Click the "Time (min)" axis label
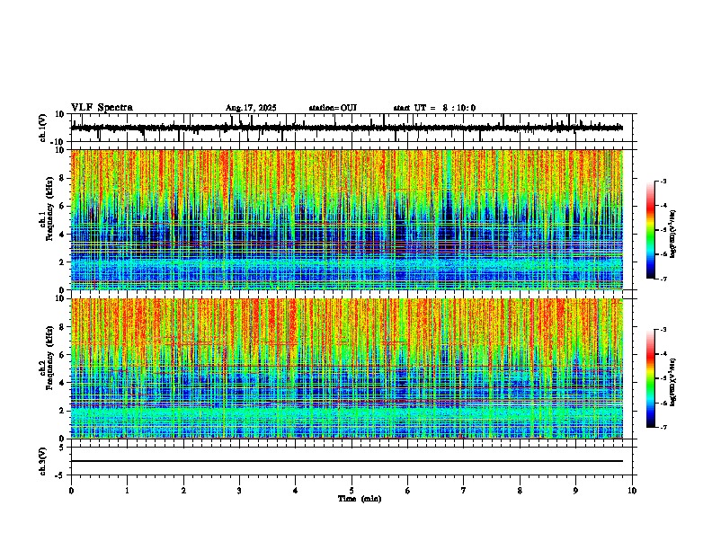Viewport: 712px width, 550px height. 360,499
